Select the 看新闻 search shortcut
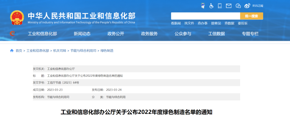Image resolution: width=290 pixels, height=130 pixels. [x=176, y=23]
